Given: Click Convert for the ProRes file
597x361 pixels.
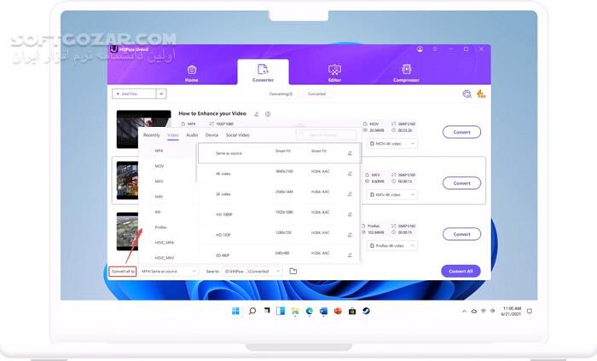Looking at the screenshot, I should click(461, 234).
